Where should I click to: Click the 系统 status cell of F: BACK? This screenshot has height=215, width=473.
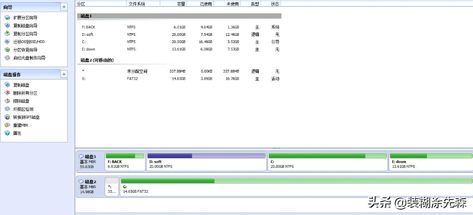(275, 27)
